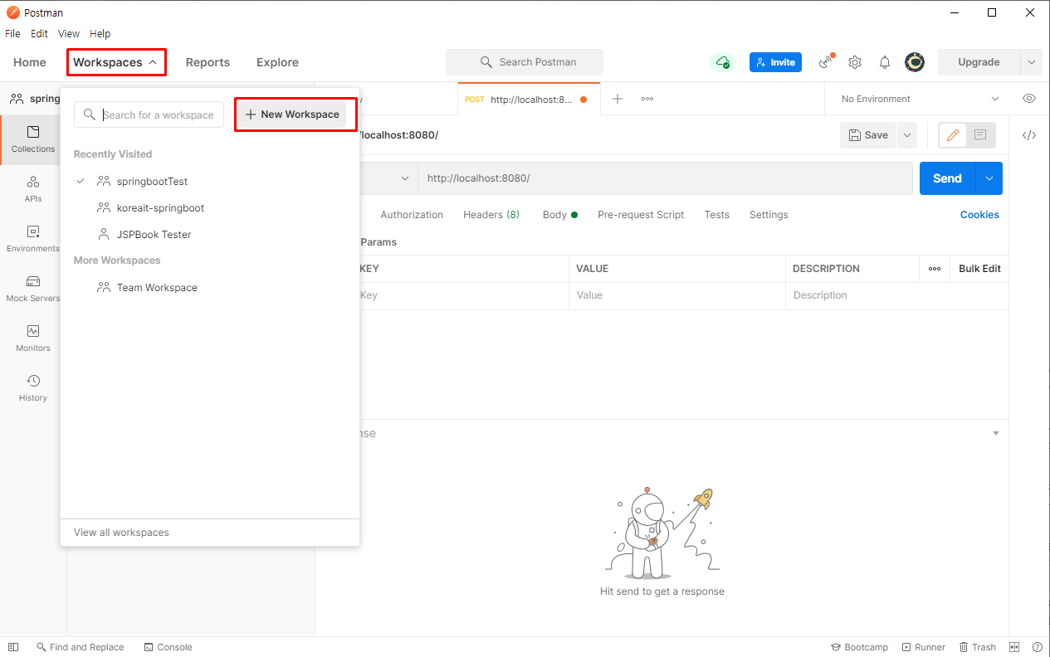
Task: Open View all workspaces link
Action: [x=121, y=533]
